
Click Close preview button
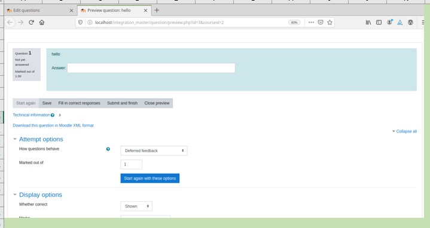coord(157,103)
